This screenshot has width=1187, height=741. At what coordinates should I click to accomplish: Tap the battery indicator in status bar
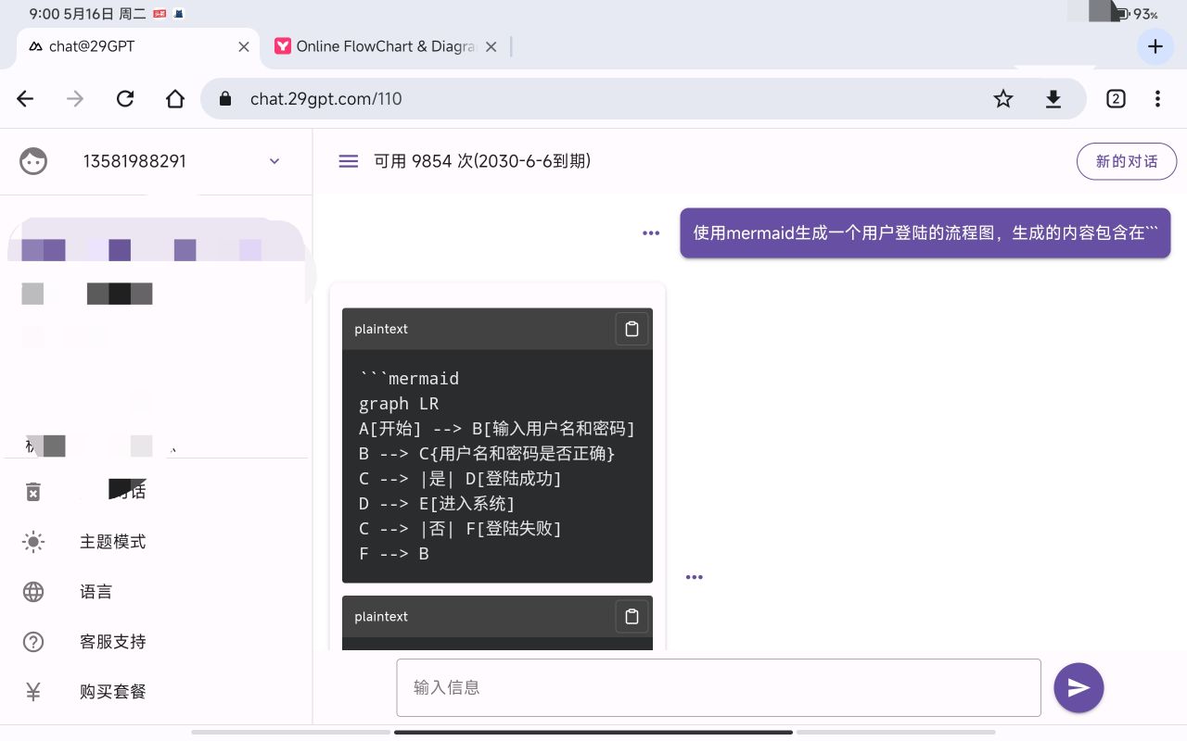(1136, 14)
